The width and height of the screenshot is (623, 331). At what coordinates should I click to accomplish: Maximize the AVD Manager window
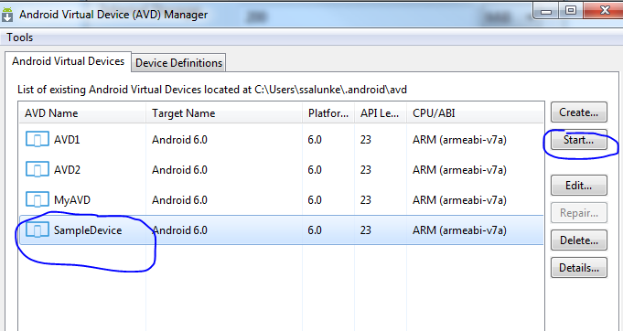(x=571, y=11)
